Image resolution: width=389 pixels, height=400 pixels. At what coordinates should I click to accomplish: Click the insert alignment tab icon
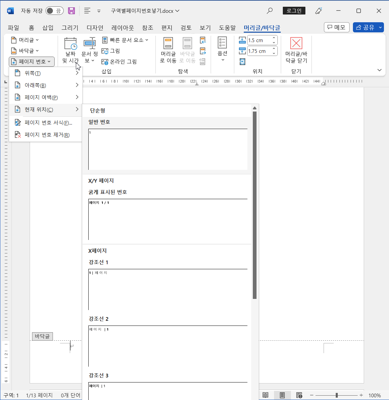coord(242,61)
